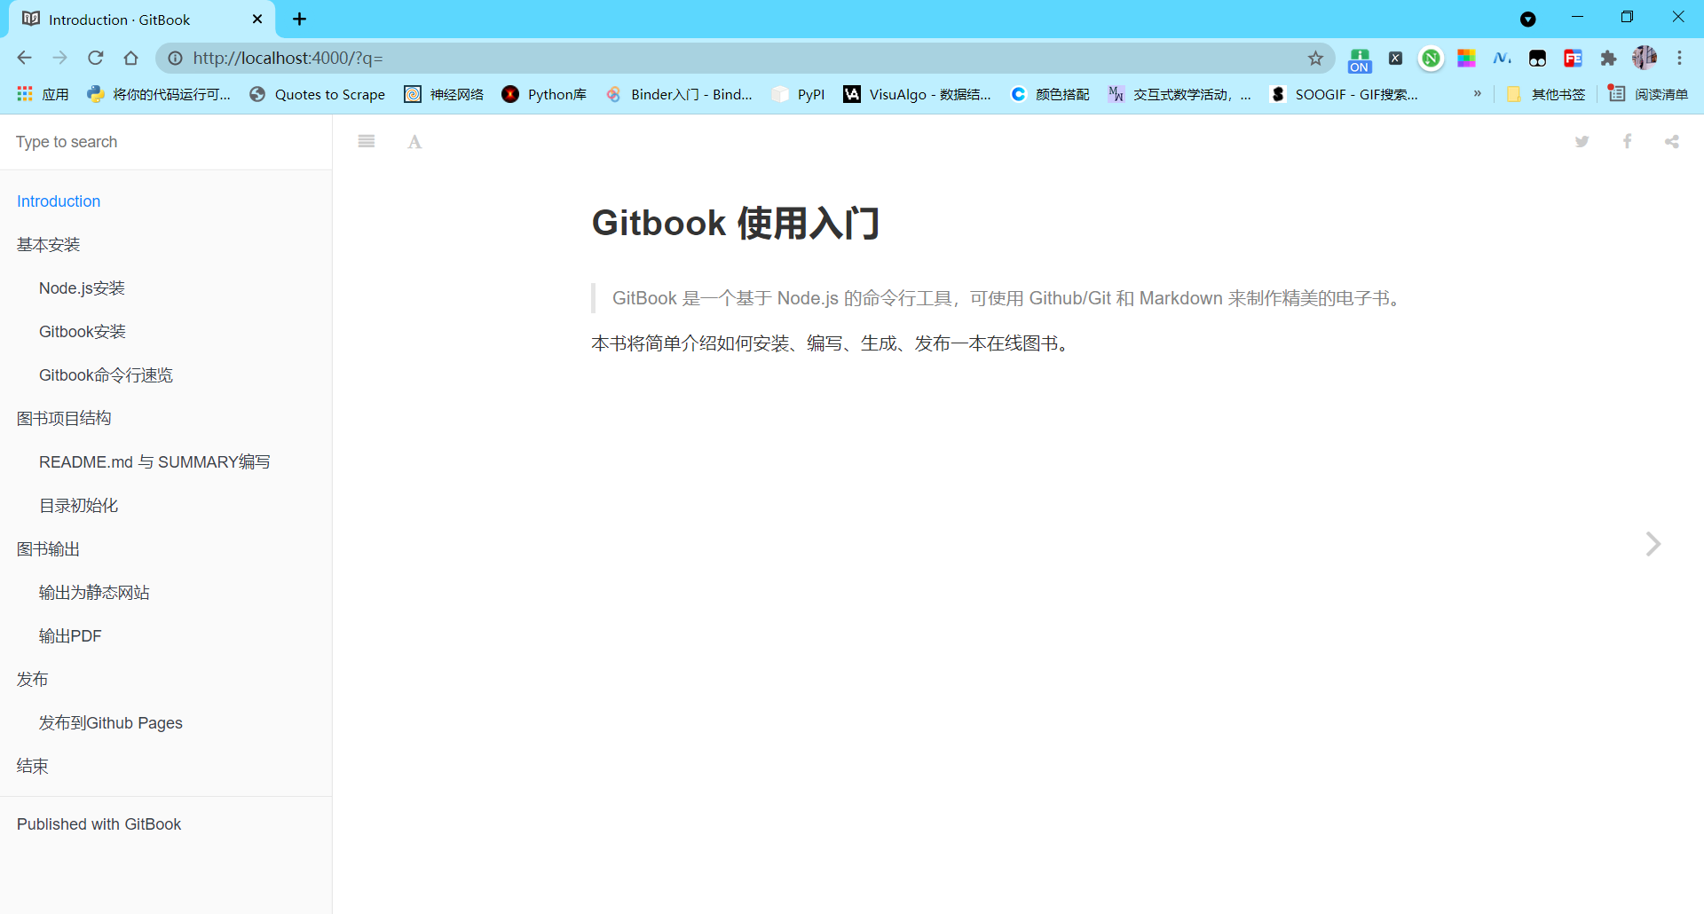Go back in browser history

pos(24,58)
